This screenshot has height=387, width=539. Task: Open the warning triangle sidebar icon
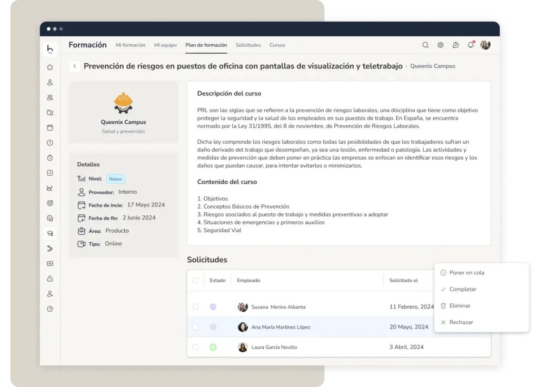[x=50, y=279]
